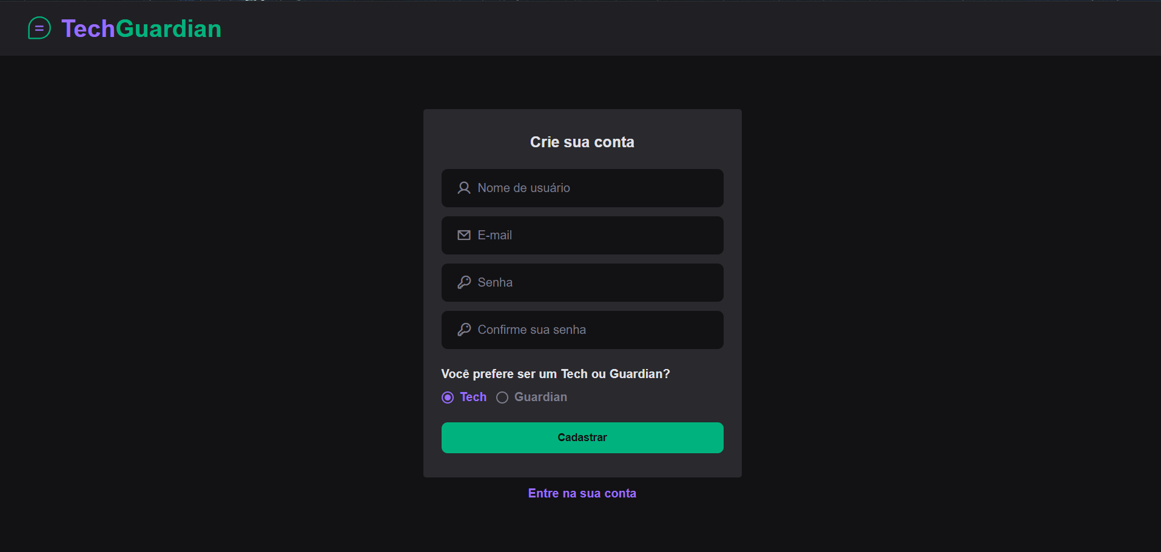
Task: Click the key icon in Confirme sua senha field
Action: pos(464,330)
